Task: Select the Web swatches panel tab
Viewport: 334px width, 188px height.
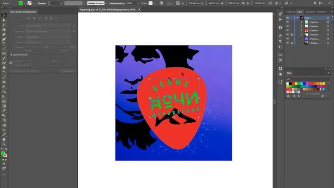Action: (289, 73)
